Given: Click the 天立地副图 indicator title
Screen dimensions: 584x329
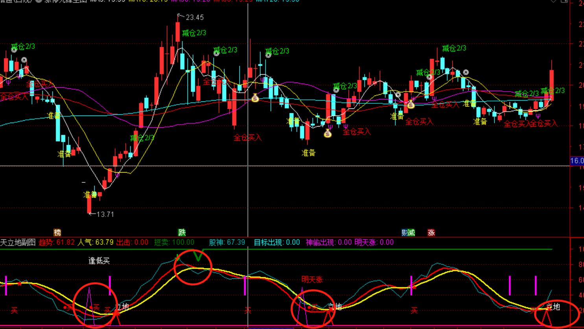Looking at the screenshot, I should [18, 242].
